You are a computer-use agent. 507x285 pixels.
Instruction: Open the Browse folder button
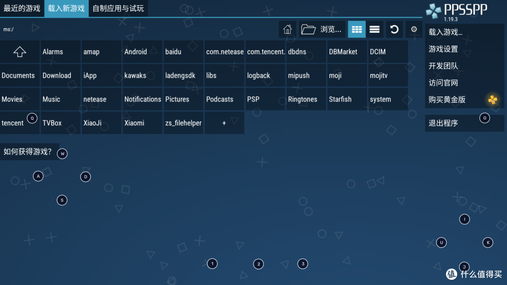point(322,30)
